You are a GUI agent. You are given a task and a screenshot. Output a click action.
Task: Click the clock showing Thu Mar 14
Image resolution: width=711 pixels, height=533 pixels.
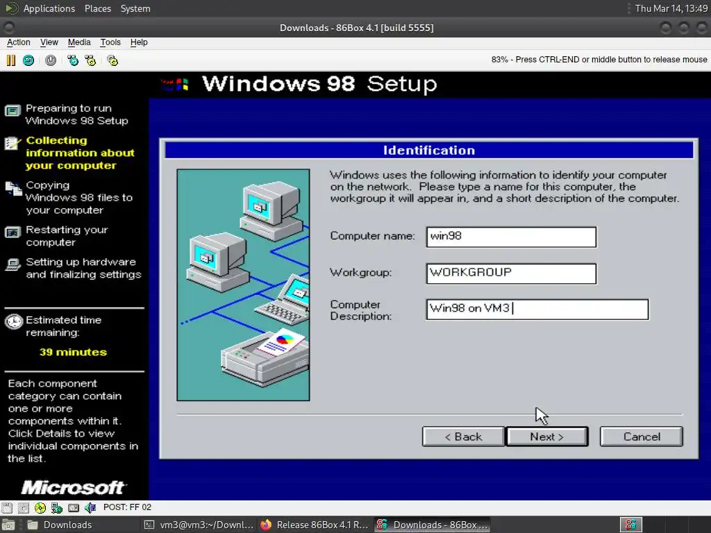(x=671, y=8)
